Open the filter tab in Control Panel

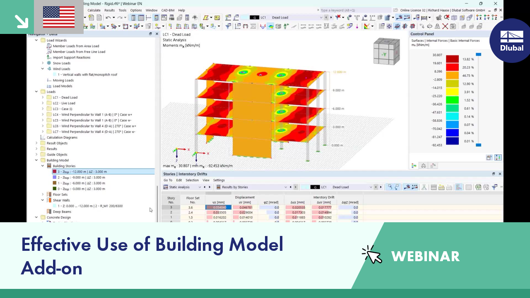point(433,166)
